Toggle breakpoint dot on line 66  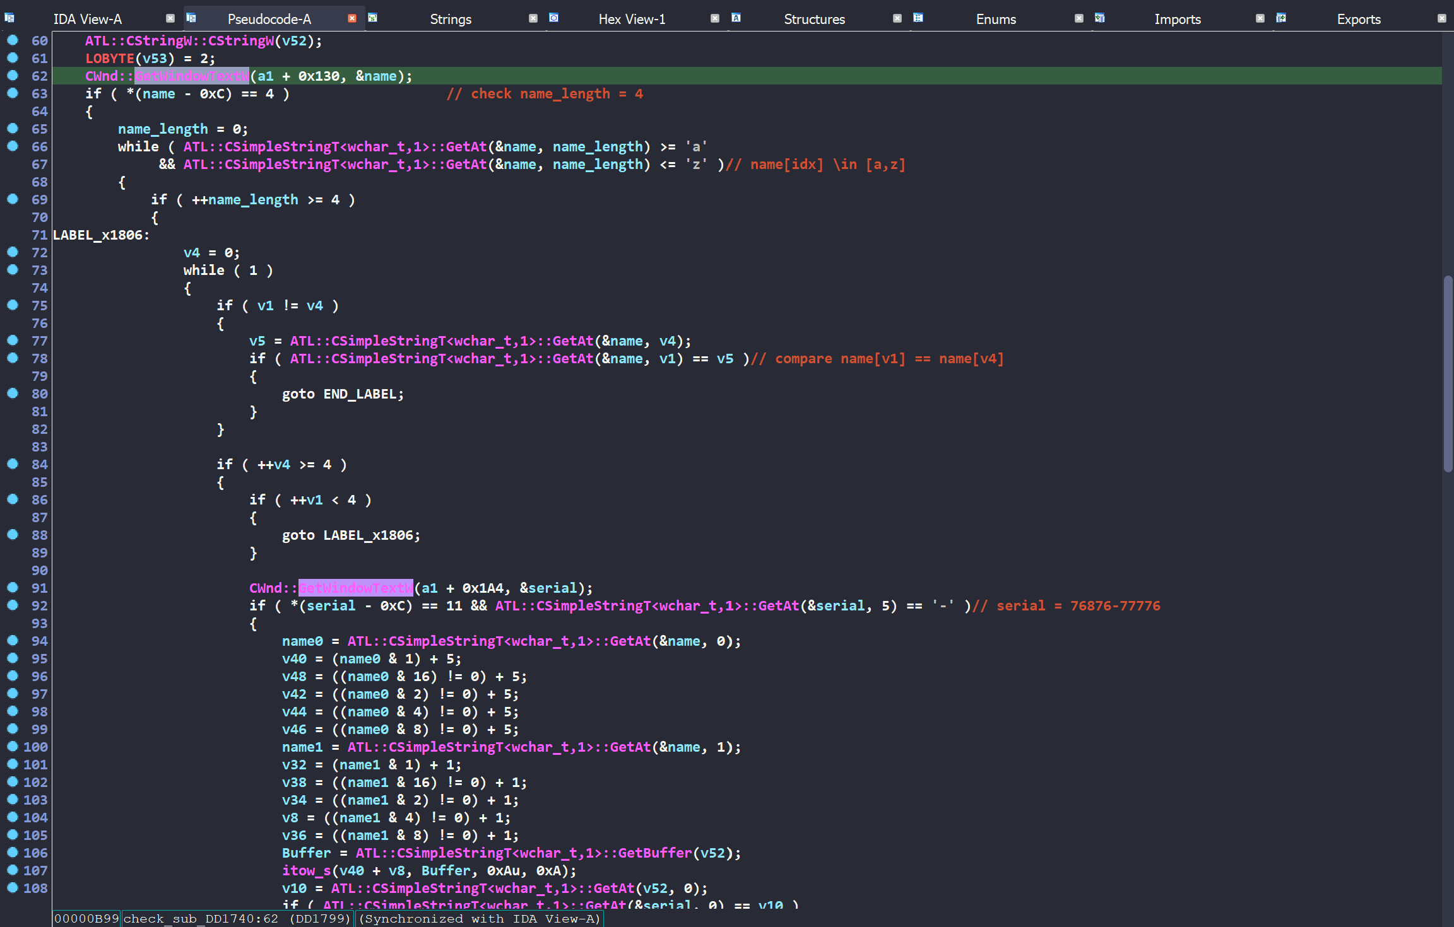[13, 146]
